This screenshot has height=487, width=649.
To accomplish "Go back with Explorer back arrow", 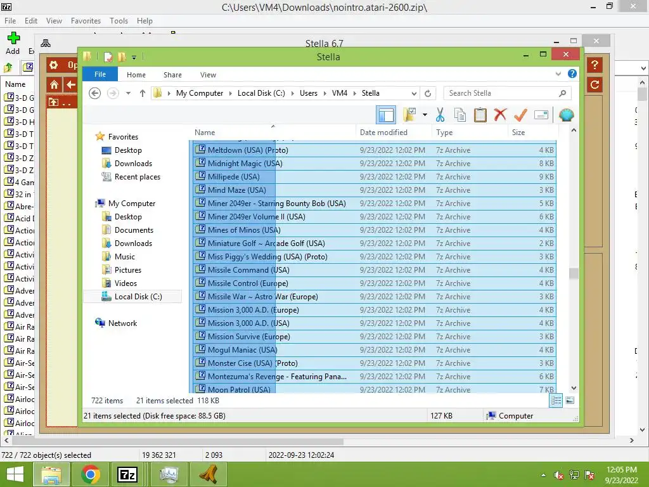I will point(95,93).
